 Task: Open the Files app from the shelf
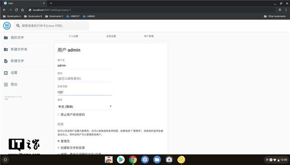click(157, 160)
